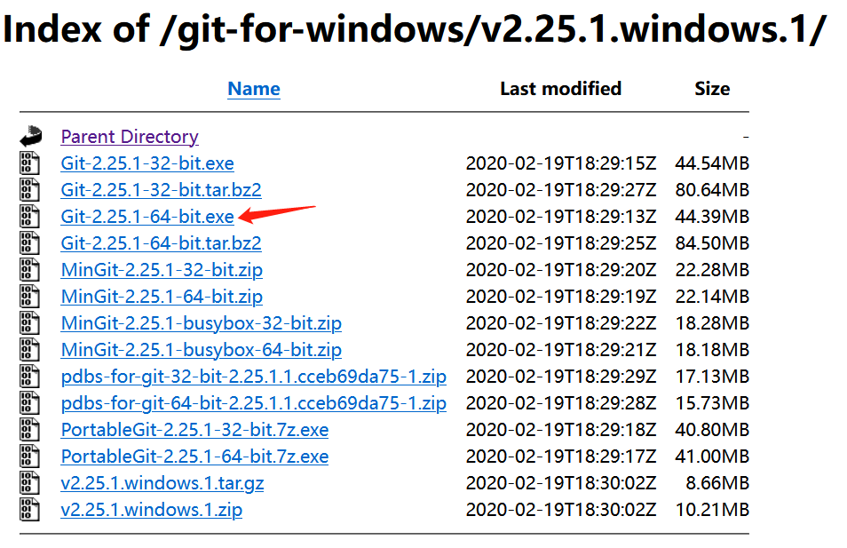Click timestamp 2020-02-19T18:29:17Z

pos(561,457)
